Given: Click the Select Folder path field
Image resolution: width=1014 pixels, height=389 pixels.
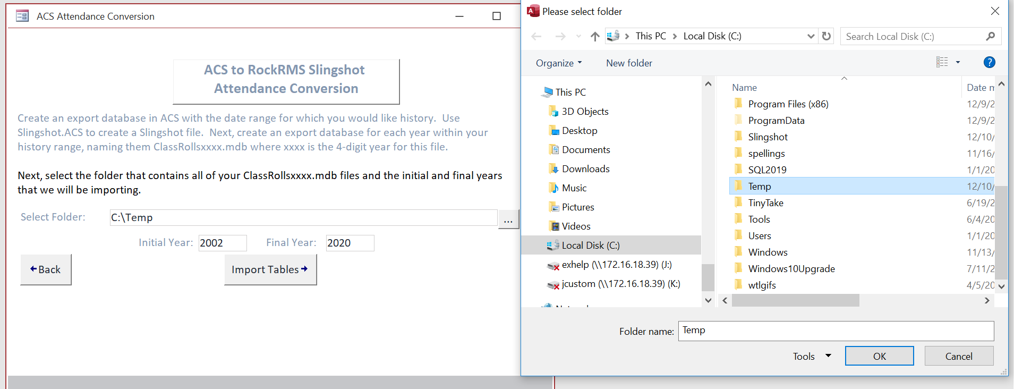Looking at the screenshot, I should click(303, 217).
